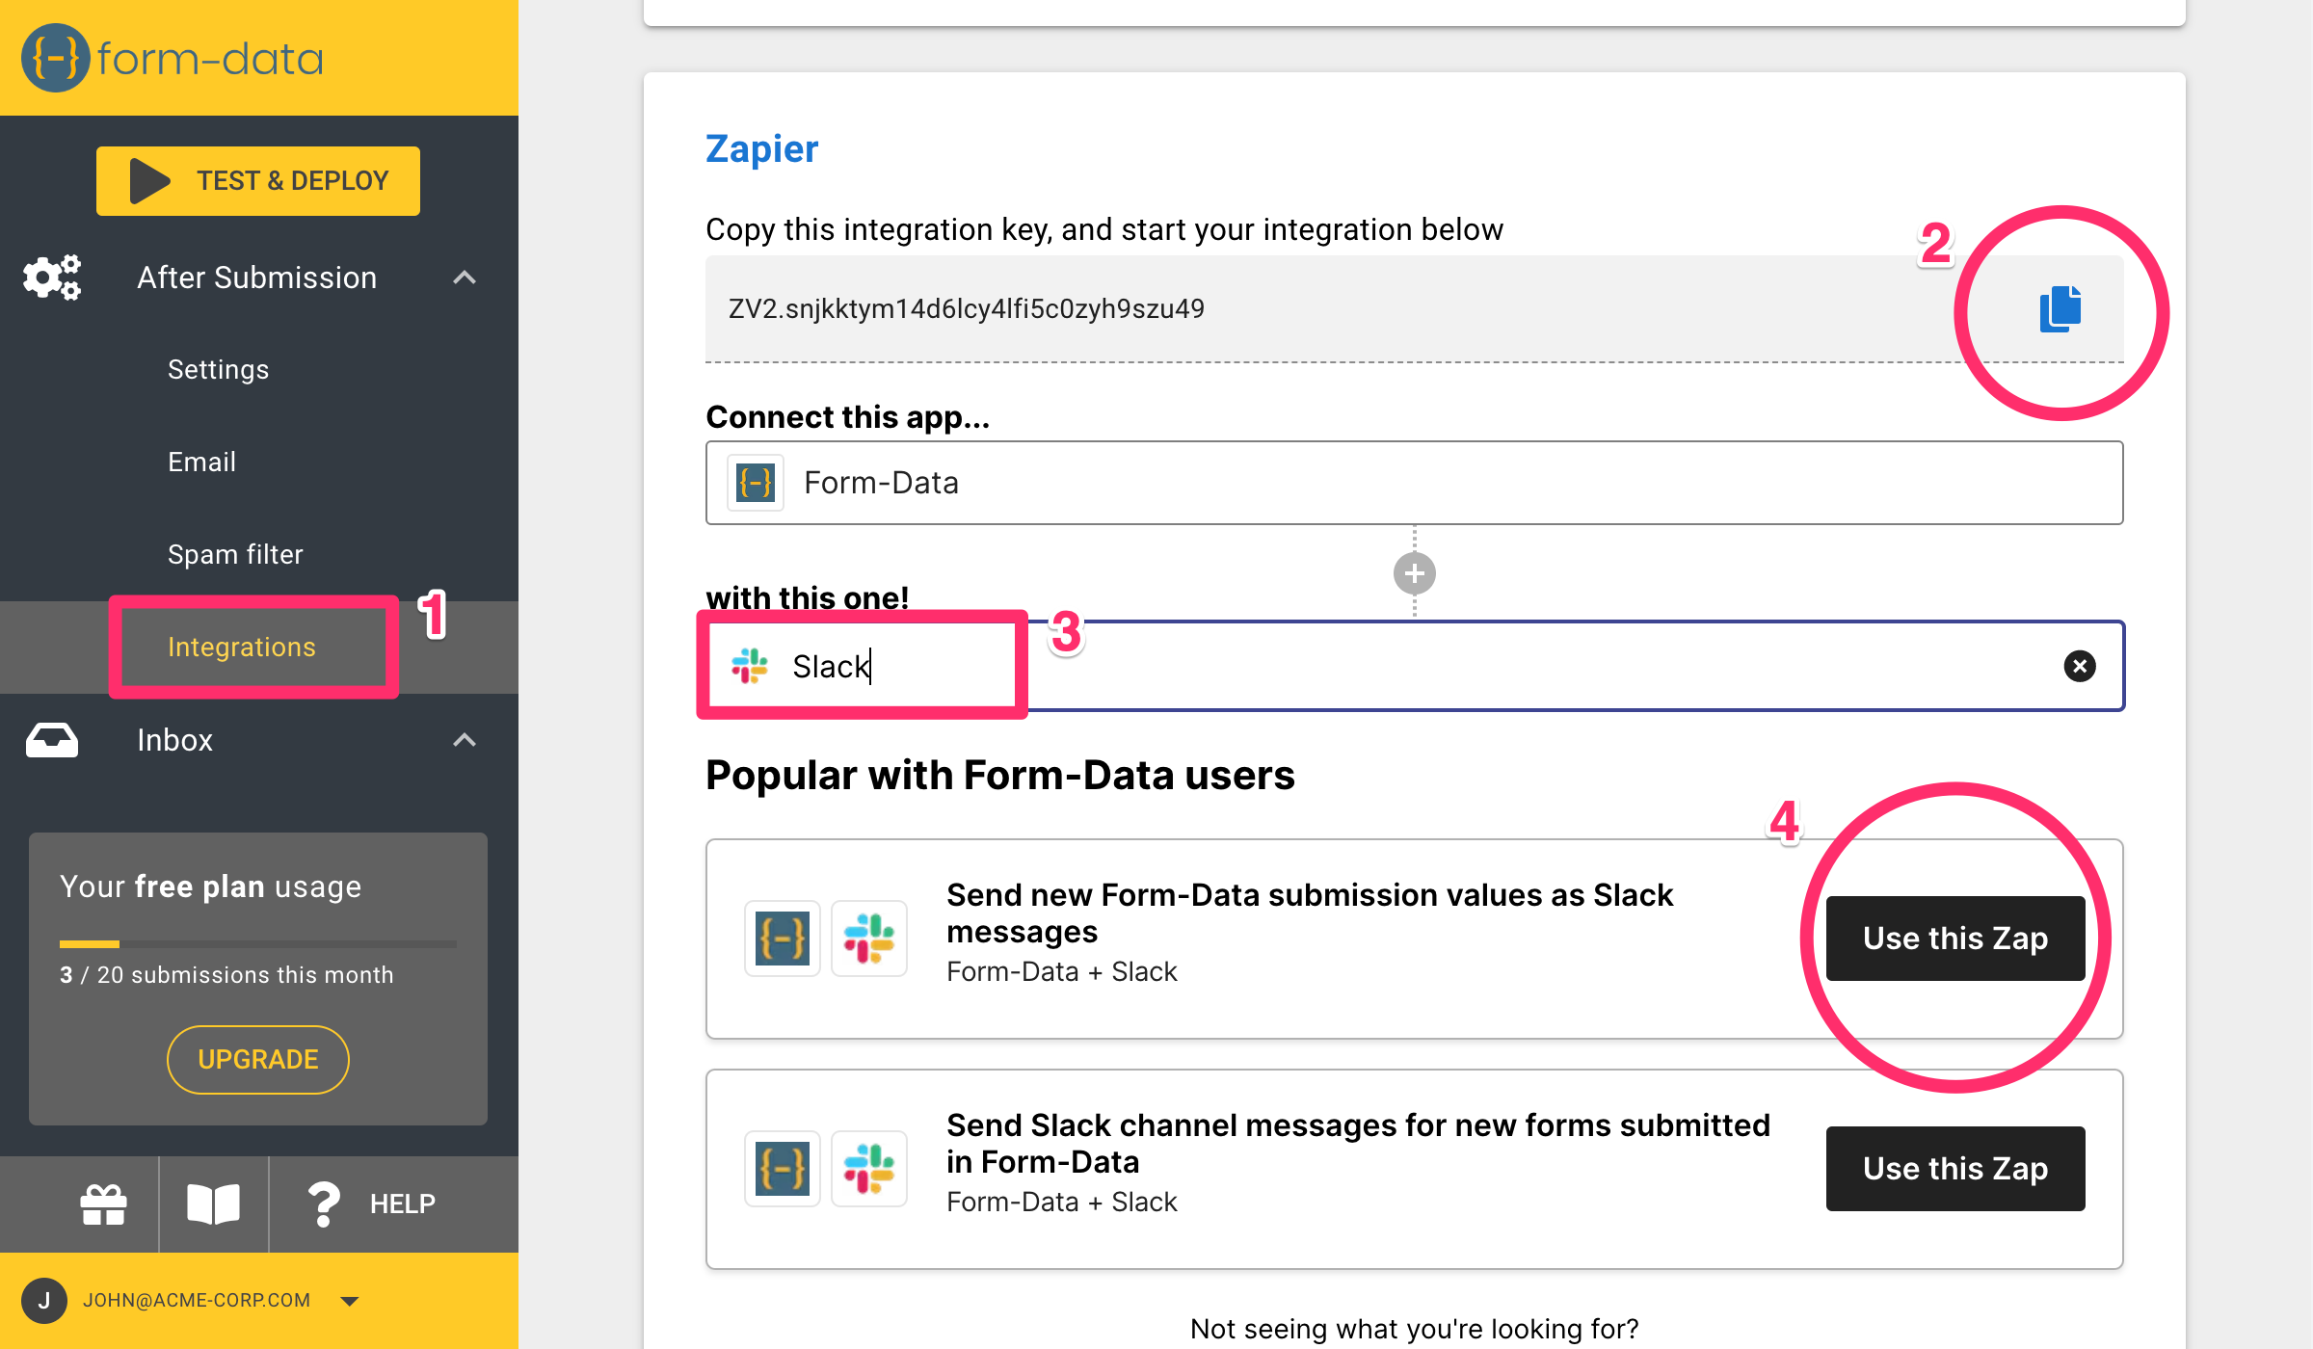Open the Settings menu item

click(x=218, y=370)
